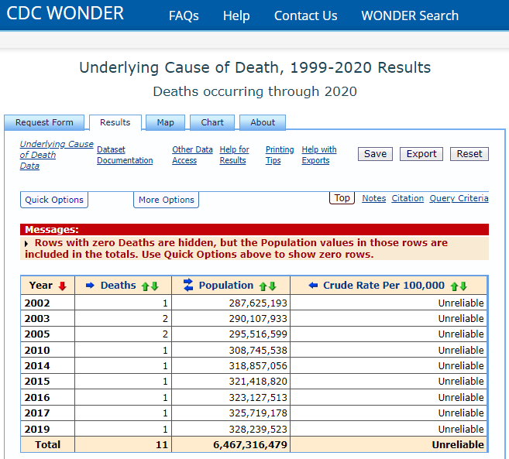Click the CDC WONDER site title

click(65, 13)
